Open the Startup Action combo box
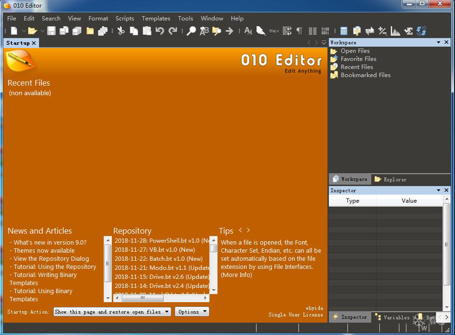The width and height of the screenshot is (455, 335). pos(112,312)
